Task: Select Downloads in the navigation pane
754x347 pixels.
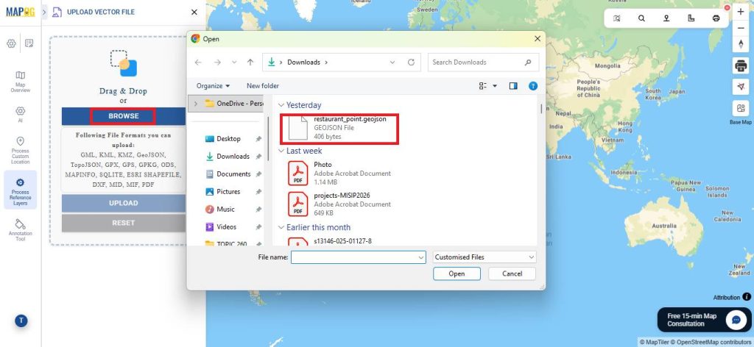Action: pyautogui.click(x=233, y=157)
